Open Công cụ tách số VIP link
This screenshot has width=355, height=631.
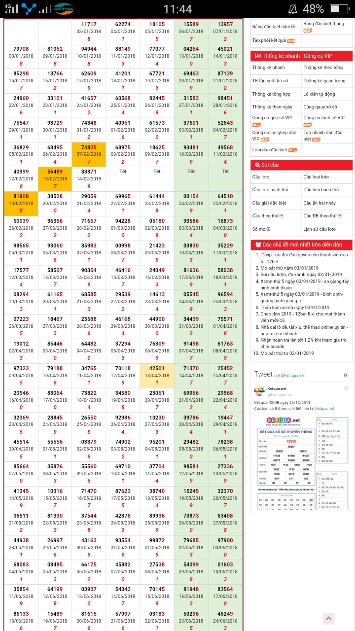tap(324, 118)
